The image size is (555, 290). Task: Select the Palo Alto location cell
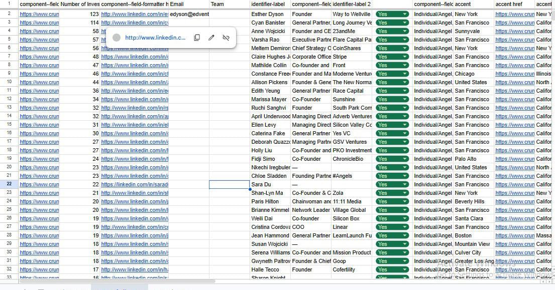[474, 159]
